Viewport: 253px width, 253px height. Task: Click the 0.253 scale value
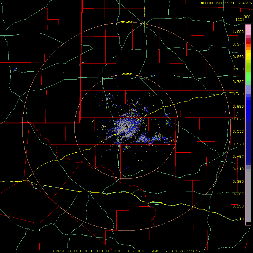(x=238, y=206)
